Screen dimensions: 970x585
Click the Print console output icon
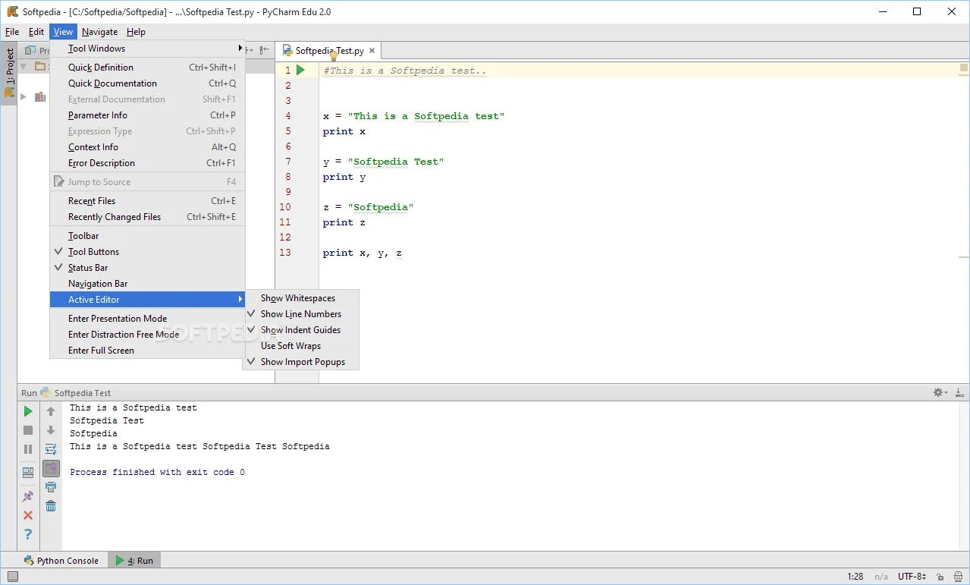point(51,487)
